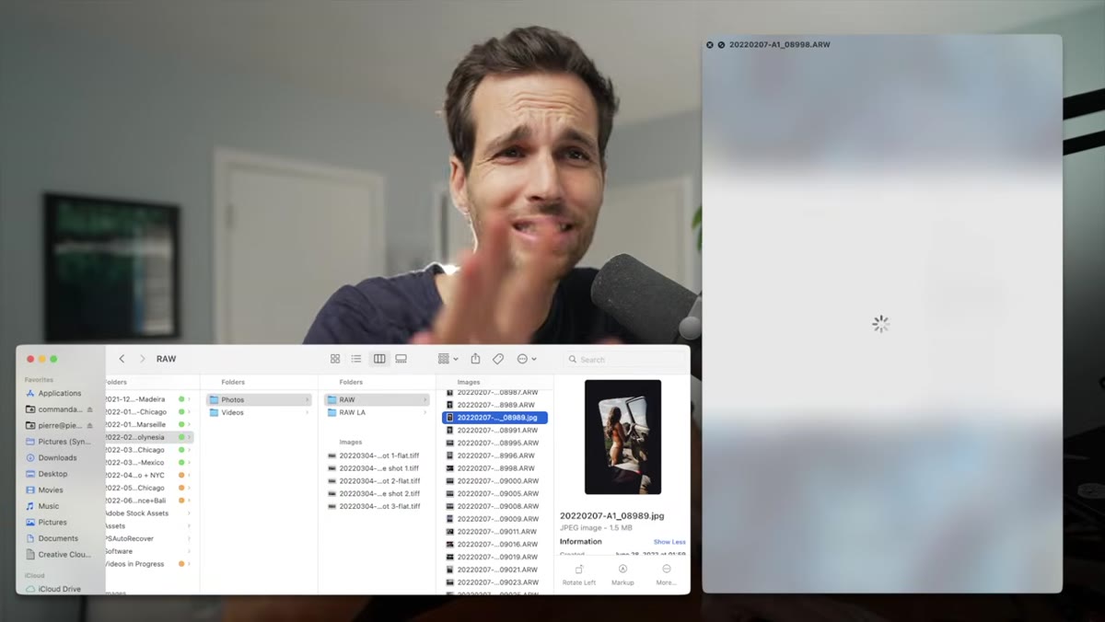The width and height of the screenshot is (1105, 622).
Task: Open the ellipsis action menu dropdown
Action: (527, 359)
